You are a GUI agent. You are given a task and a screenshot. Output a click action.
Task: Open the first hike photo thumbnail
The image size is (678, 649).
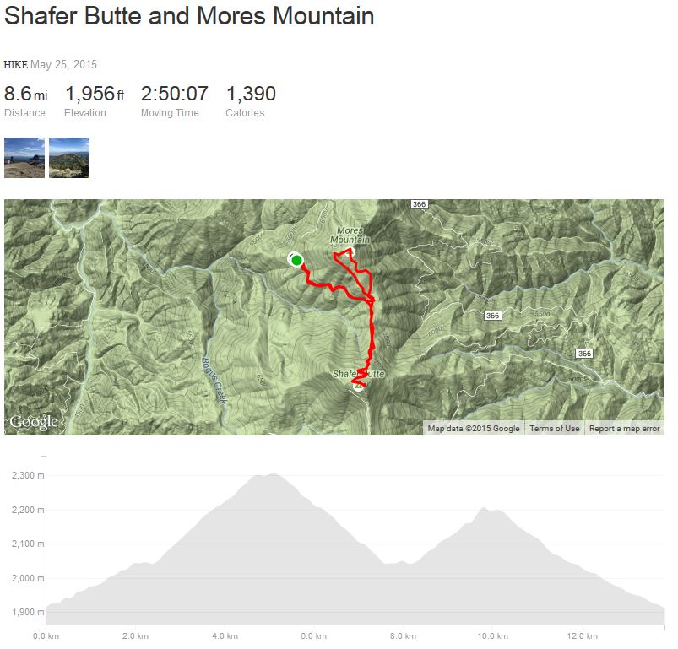(24, 158)
